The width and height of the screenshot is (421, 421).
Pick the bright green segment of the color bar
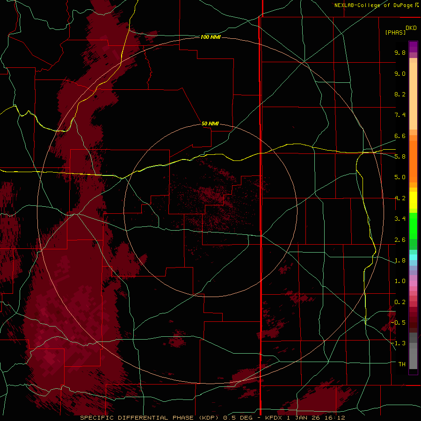tap(413, 225)
